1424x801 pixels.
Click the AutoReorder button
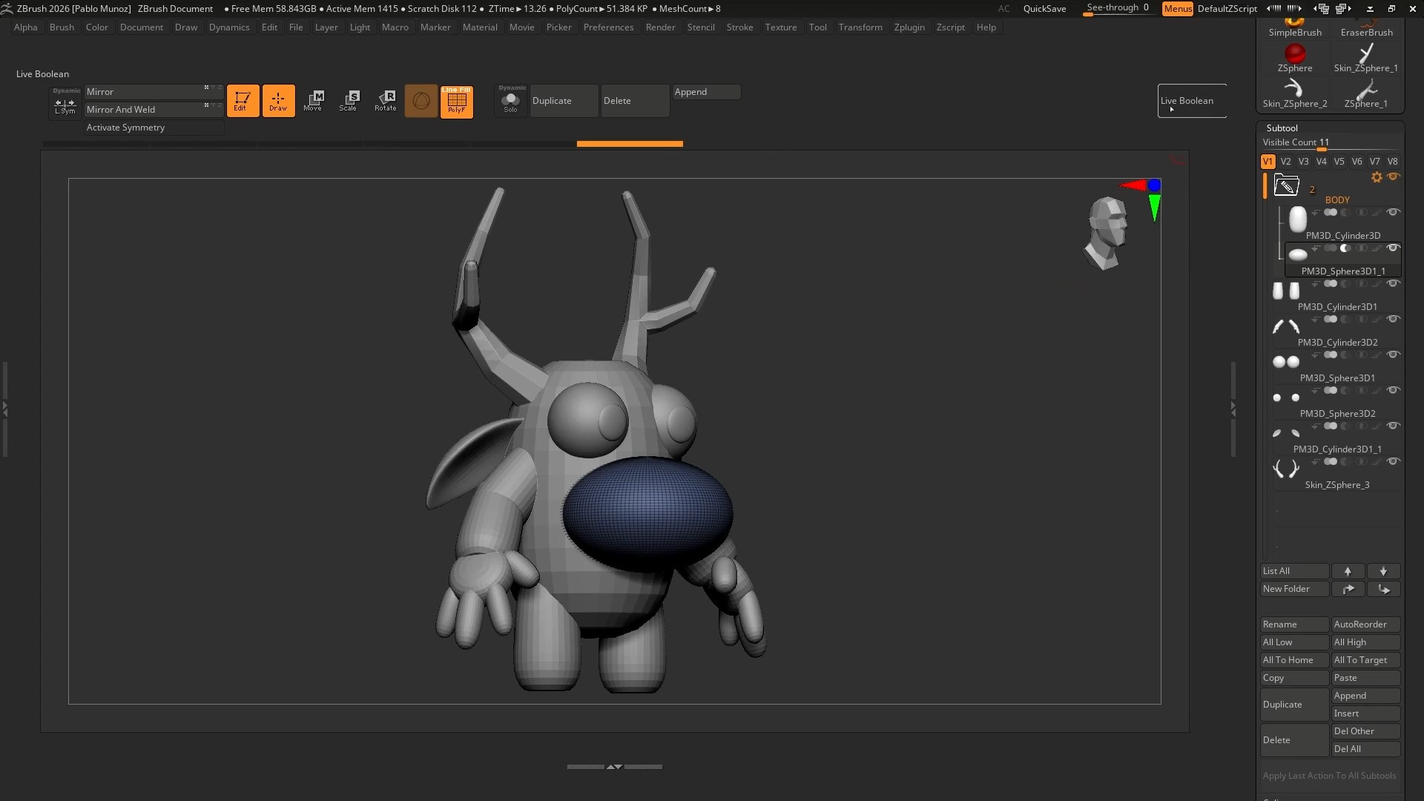tap(1365, 624)
